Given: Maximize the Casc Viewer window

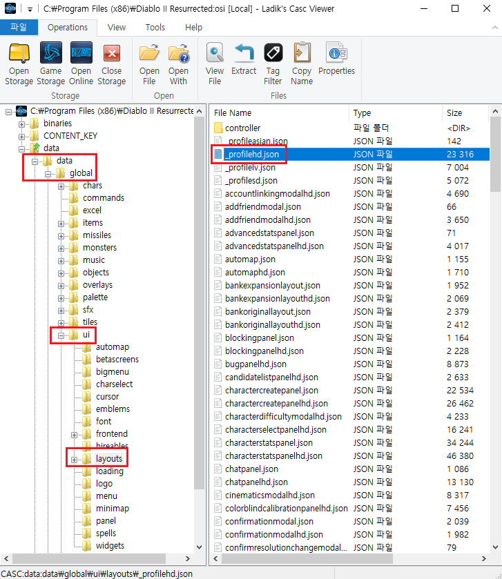Looking at the screenshot, I should point(455,8).
